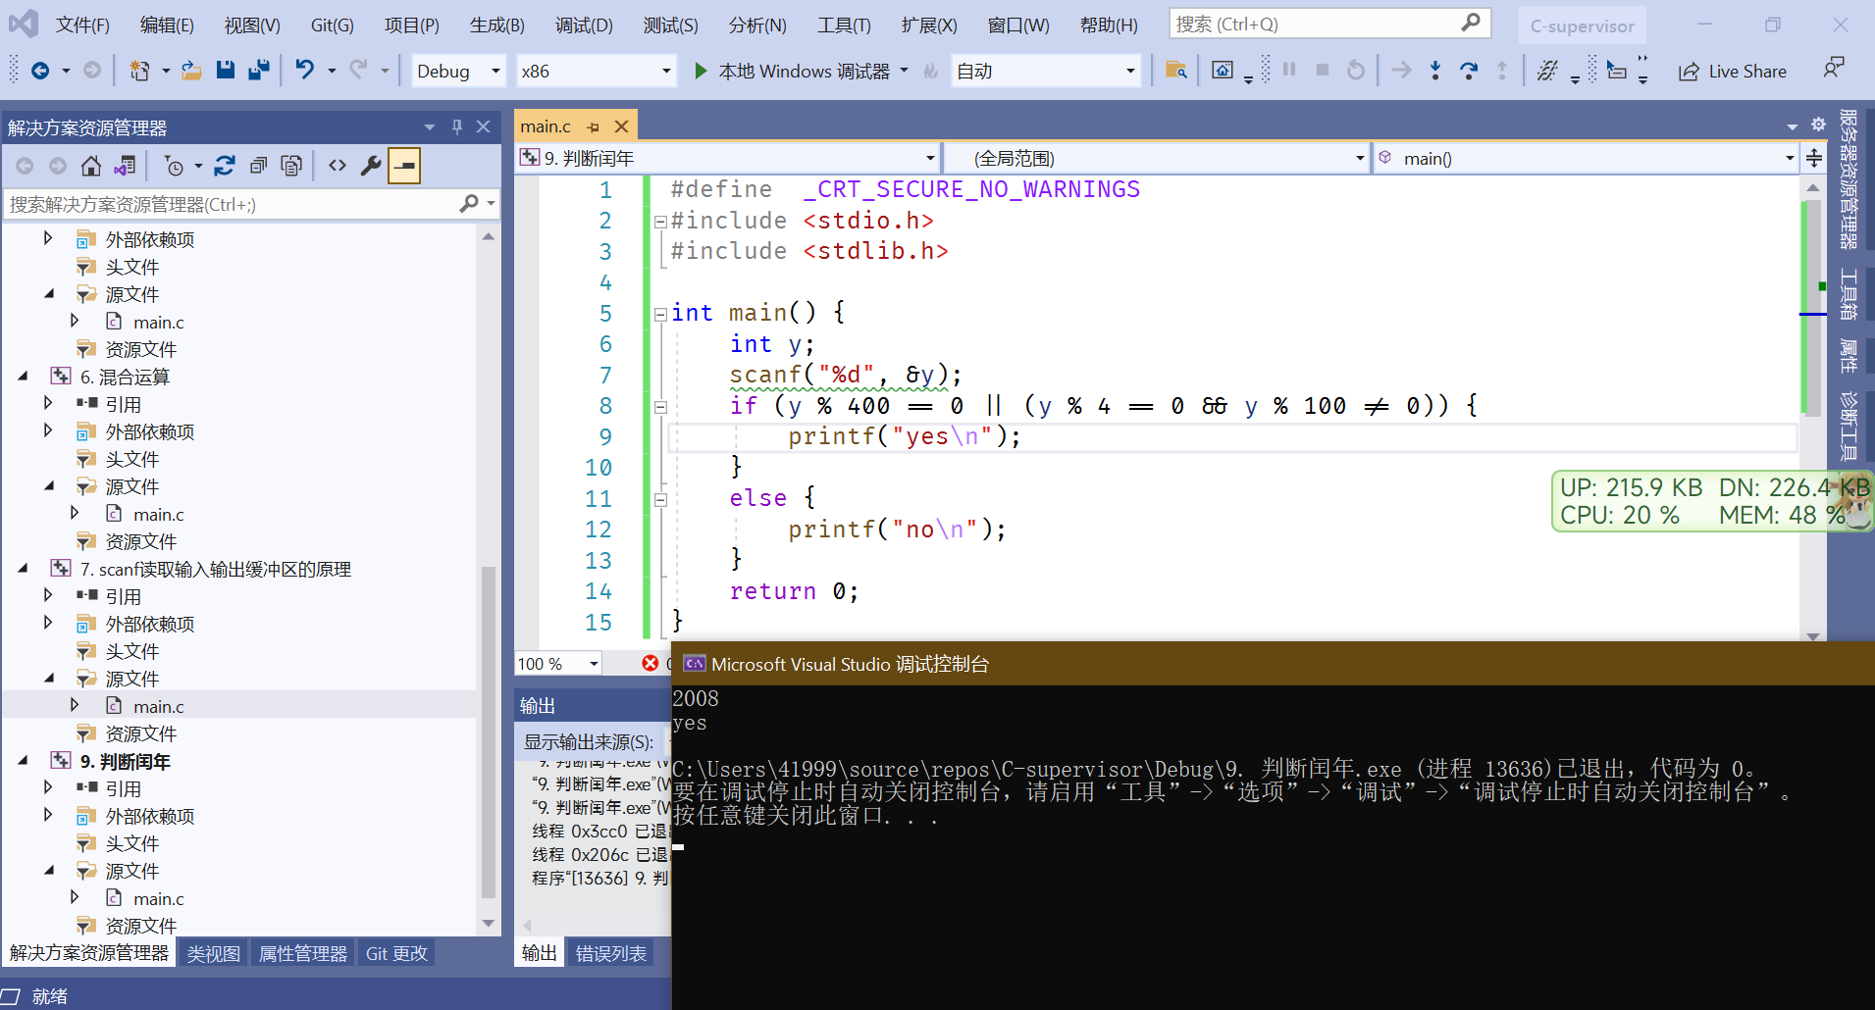Click the Live Share button
1875x1010 pixels.
pos(1733,71)
